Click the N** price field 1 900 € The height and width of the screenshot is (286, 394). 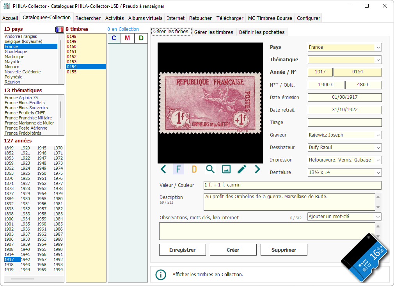(x=326, y=85)
